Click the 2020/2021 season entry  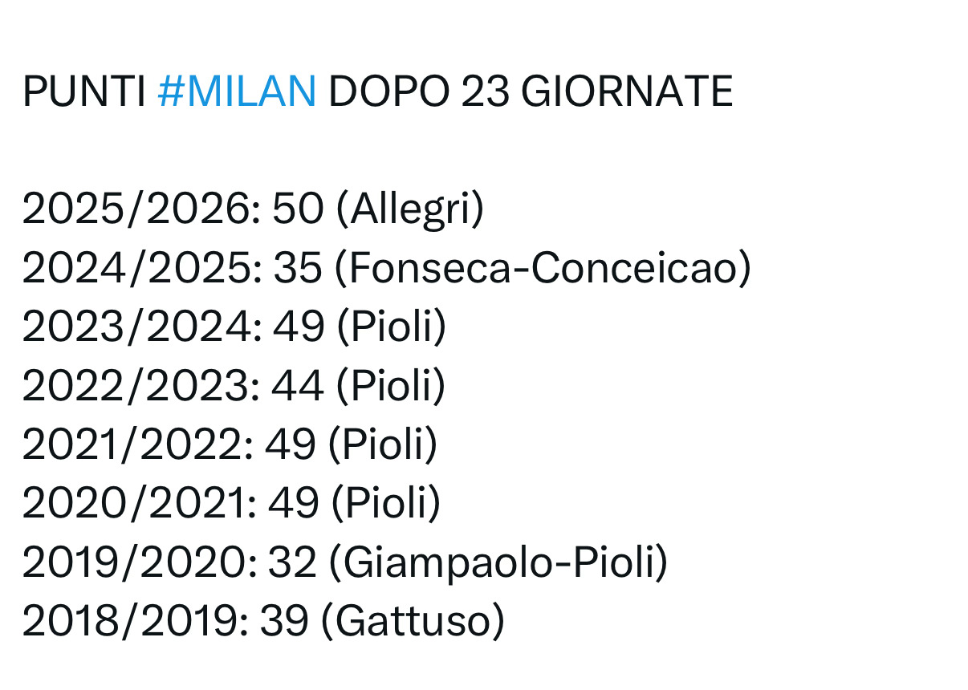(231, 503)
